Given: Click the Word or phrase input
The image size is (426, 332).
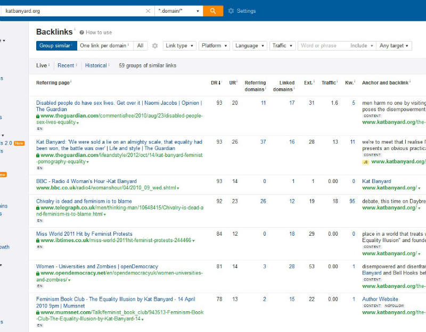Looking at the screenshot, I should (323, 46).
